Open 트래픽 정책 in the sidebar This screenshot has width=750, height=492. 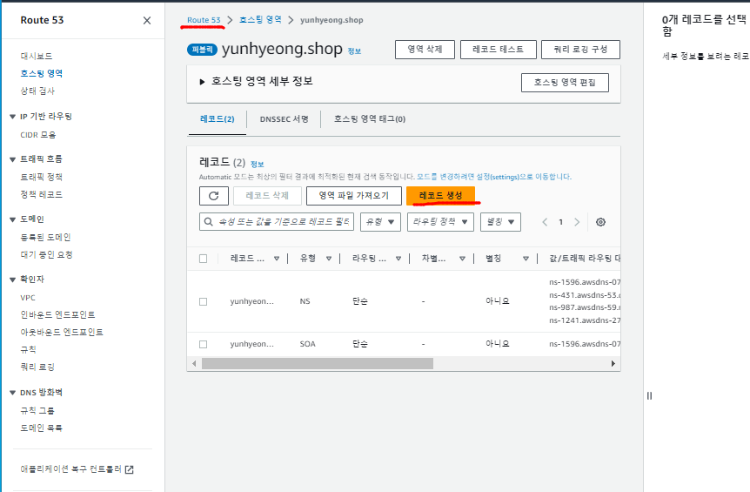tap(41, 177)
